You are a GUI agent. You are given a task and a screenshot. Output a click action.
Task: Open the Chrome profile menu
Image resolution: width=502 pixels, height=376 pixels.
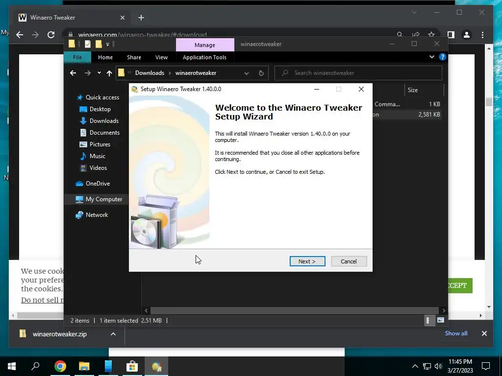[467, 35]
